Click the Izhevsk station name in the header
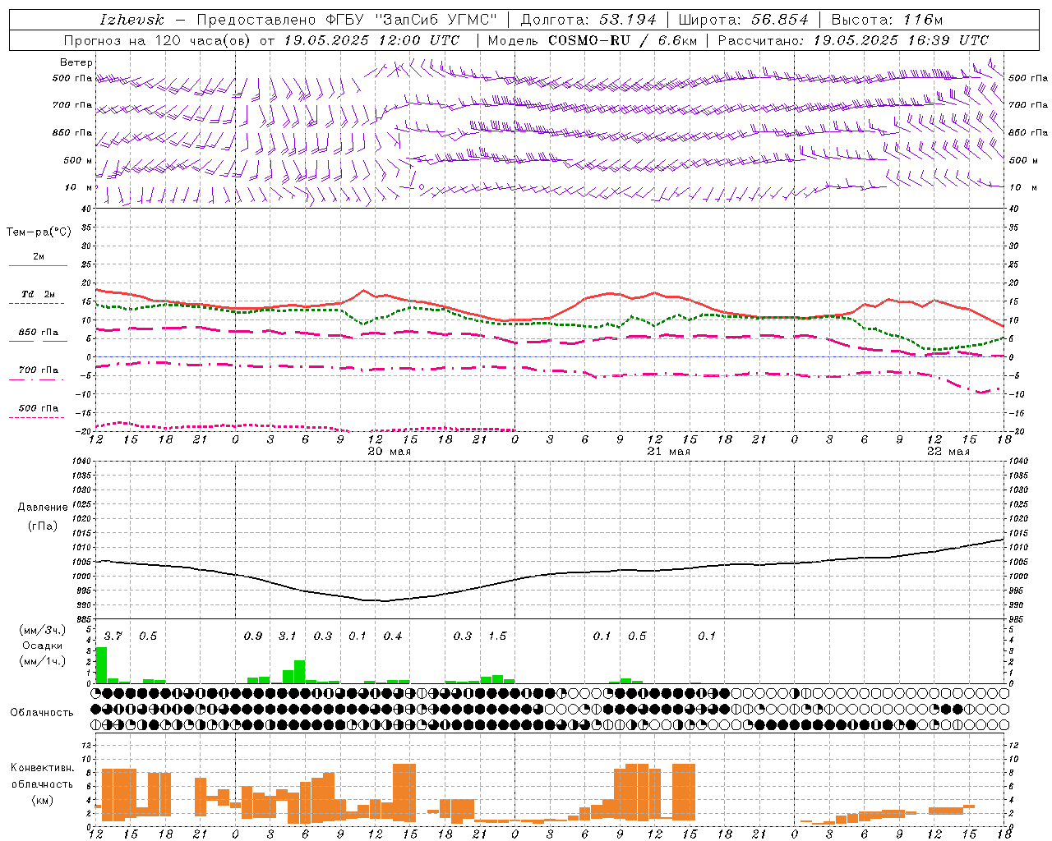1052x841 pixels. tap(131, 20)
